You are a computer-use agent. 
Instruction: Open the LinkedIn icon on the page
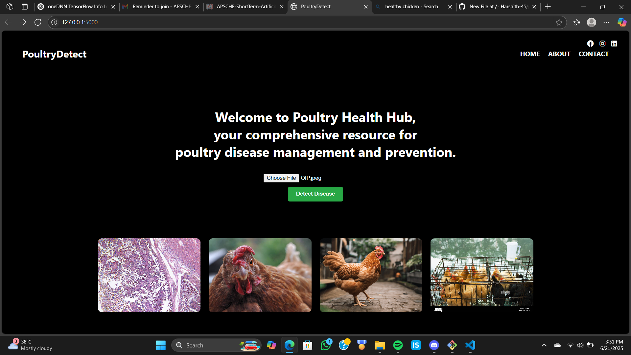click(614, 43)
